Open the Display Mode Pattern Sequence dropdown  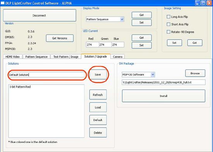pyautogui.click(x=105, y=19)
